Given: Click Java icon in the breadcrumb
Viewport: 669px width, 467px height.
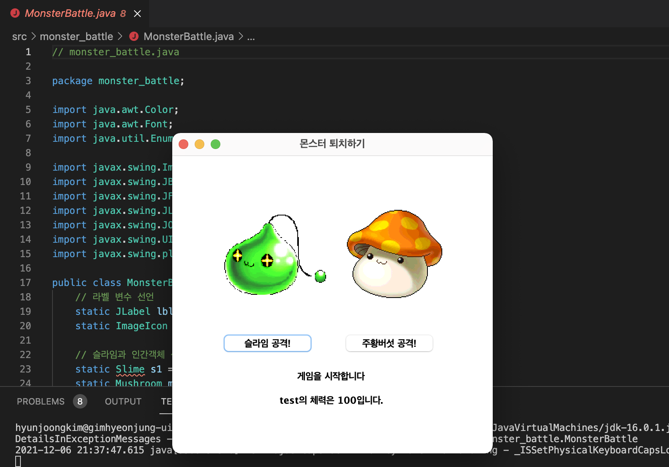Looking at the screenshot, I should (x=134, y=36).
